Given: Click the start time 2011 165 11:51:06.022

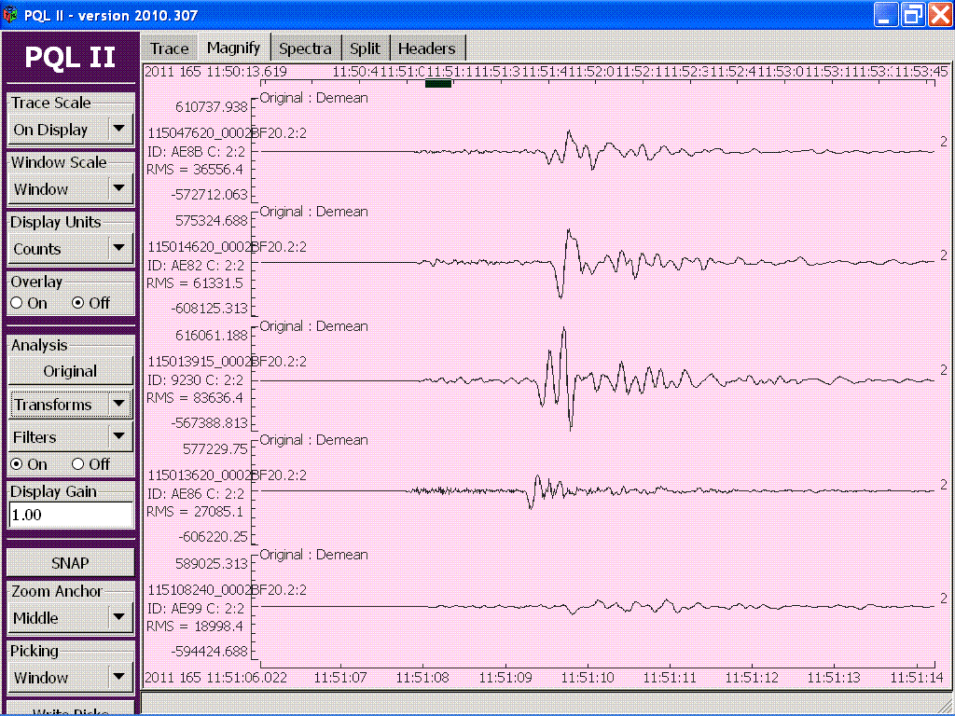Looking at the screenshot, I should point(215,678).
